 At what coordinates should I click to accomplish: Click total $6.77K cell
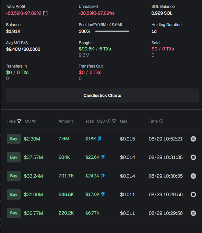pos(92,213)
